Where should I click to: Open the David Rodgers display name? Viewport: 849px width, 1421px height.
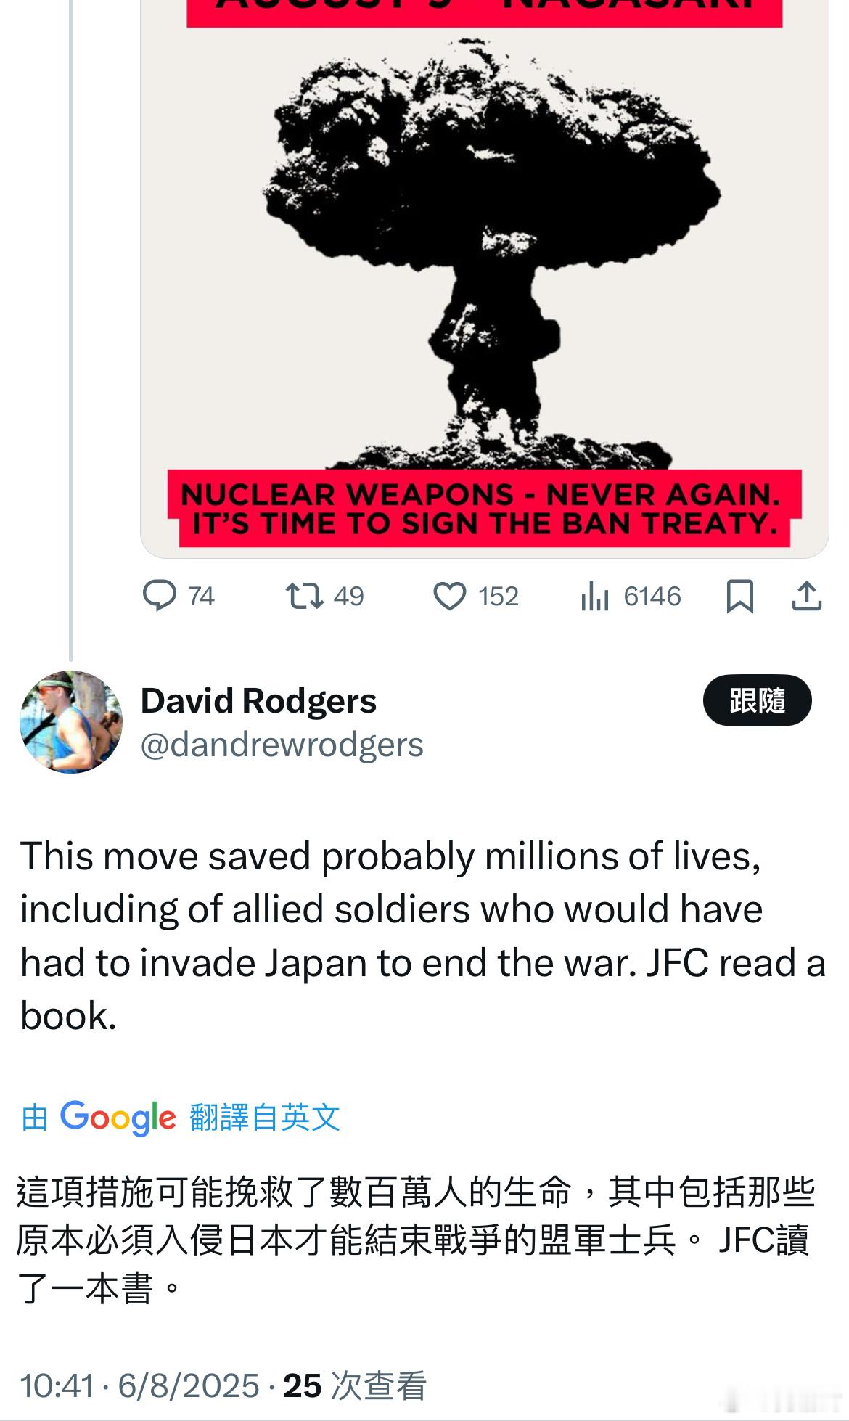coord(258,701)
